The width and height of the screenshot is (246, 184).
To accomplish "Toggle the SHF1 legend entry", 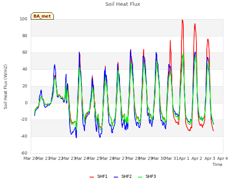I will 98,177.
